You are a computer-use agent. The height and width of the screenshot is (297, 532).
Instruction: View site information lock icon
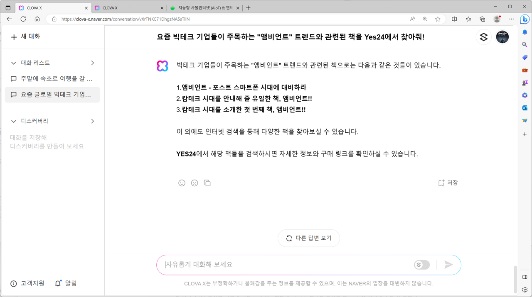[54, 19]
